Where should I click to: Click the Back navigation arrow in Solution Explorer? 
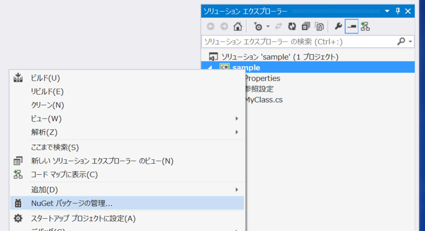210,27
